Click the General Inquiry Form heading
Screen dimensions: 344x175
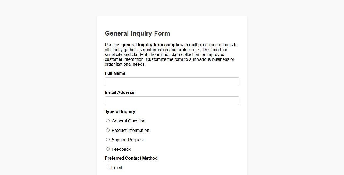coord(137,33)
